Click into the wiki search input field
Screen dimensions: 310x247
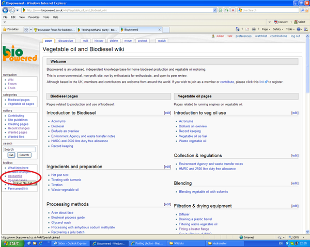pos(19,149)
